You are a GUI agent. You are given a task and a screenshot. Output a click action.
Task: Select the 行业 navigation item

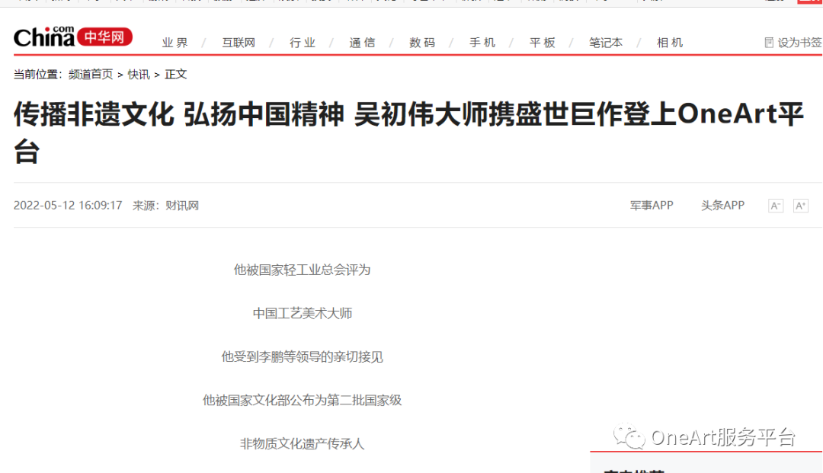point(303,43)
